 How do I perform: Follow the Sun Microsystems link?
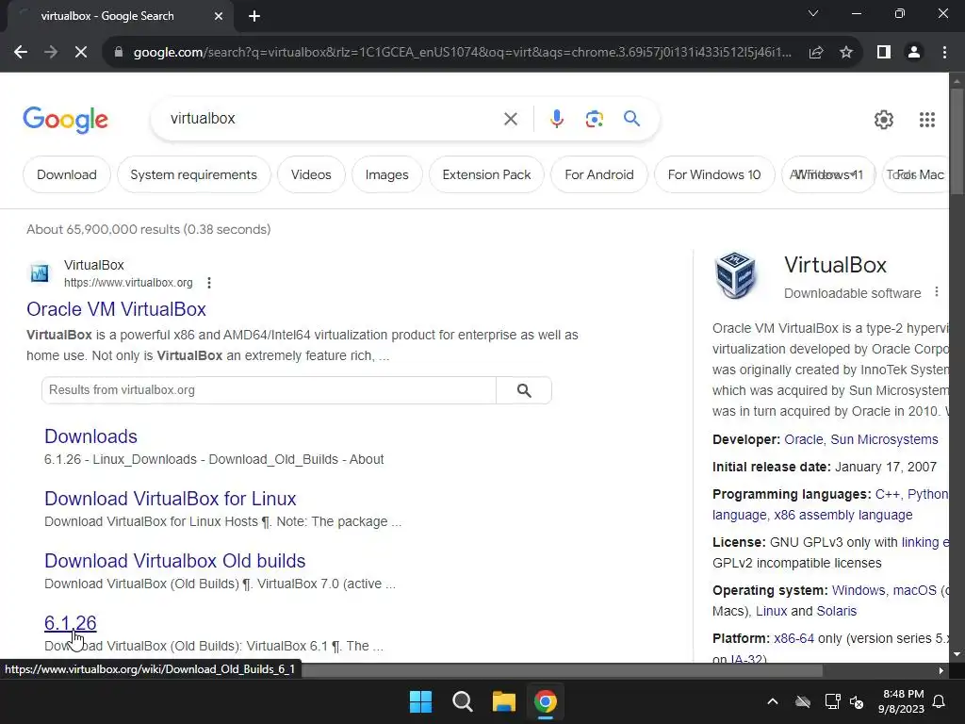884,439
